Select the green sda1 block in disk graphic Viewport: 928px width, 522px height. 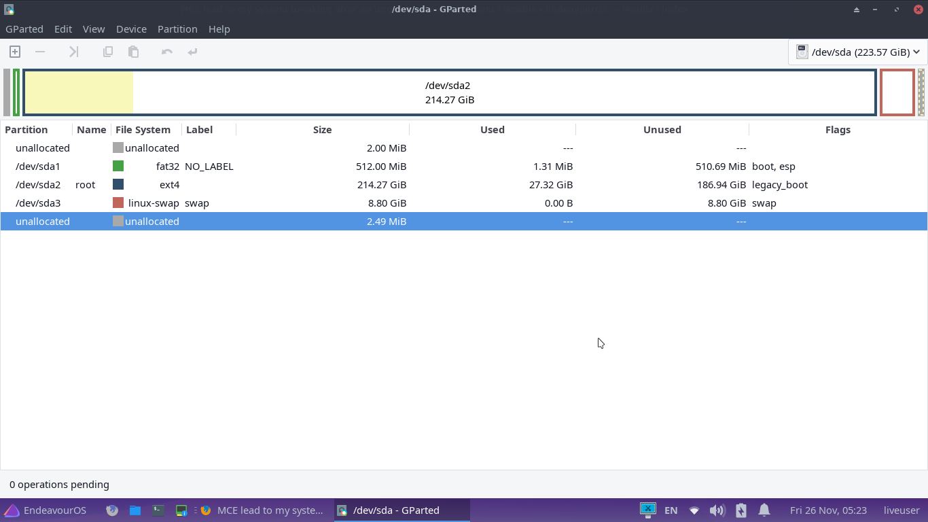click(16, 92)
